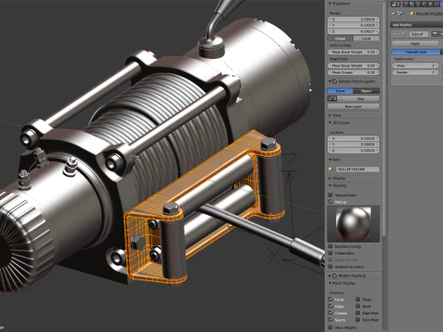The width and height of the screenshot is (443, 332).
Task: Toggle the Matcap checkbox
Action: (330, 202)
